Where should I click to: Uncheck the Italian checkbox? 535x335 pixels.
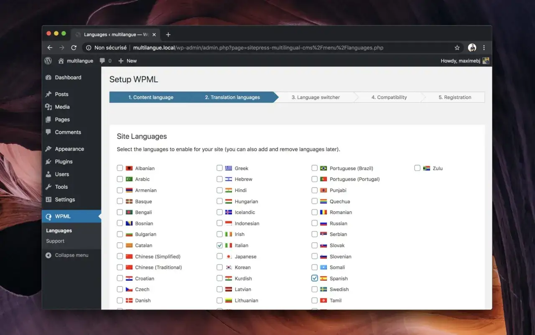coord(219,245)
